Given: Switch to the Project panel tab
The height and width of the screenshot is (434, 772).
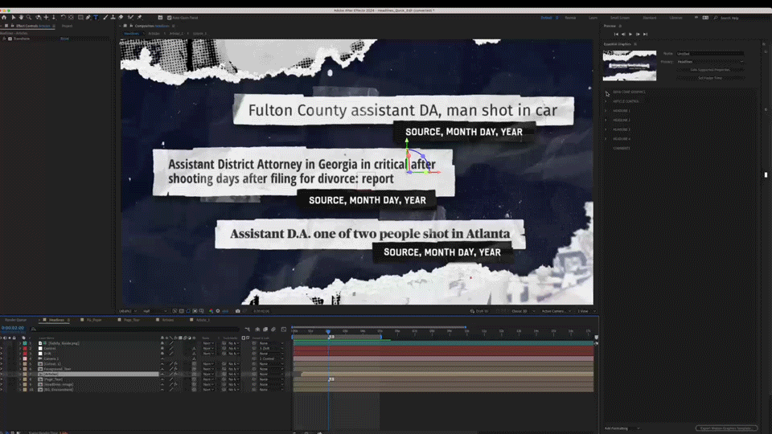Looking at the screenshot, I should (68, 26).
